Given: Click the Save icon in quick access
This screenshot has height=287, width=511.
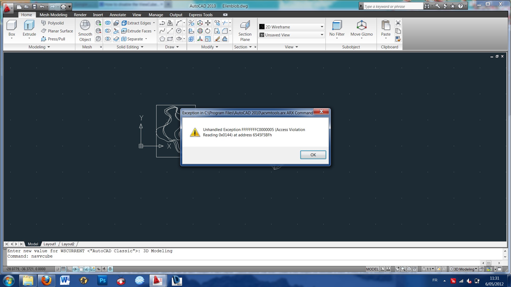Looking at the screenshot, I should [34, 6].
